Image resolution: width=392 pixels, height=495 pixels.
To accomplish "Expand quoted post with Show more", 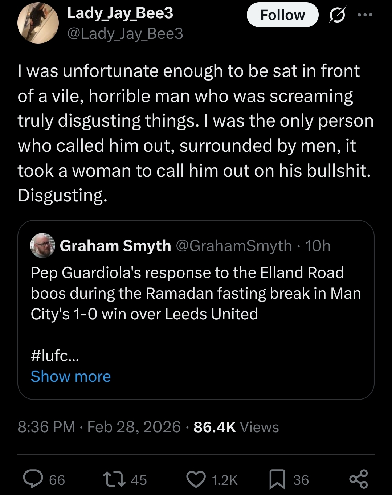I will tap(71, 376).
